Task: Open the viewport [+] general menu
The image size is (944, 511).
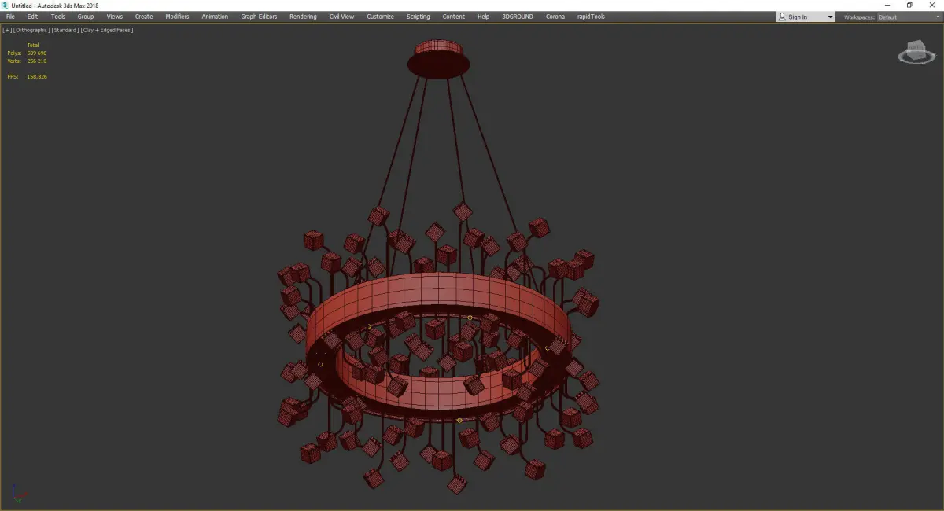Action: [x=7, y=30]
